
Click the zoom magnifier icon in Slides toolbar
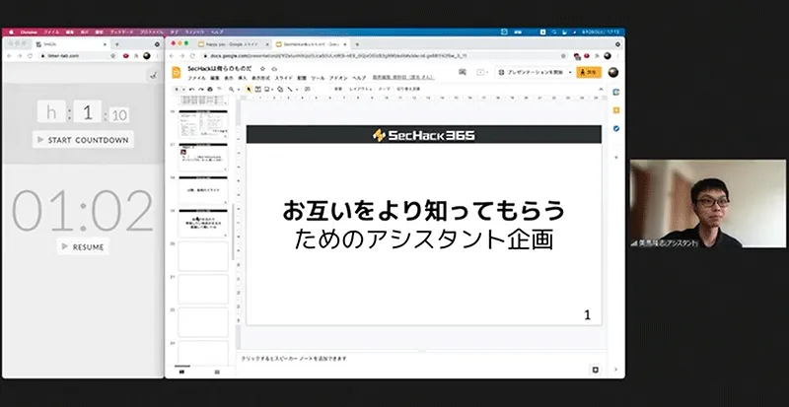(x=231, y=89)
